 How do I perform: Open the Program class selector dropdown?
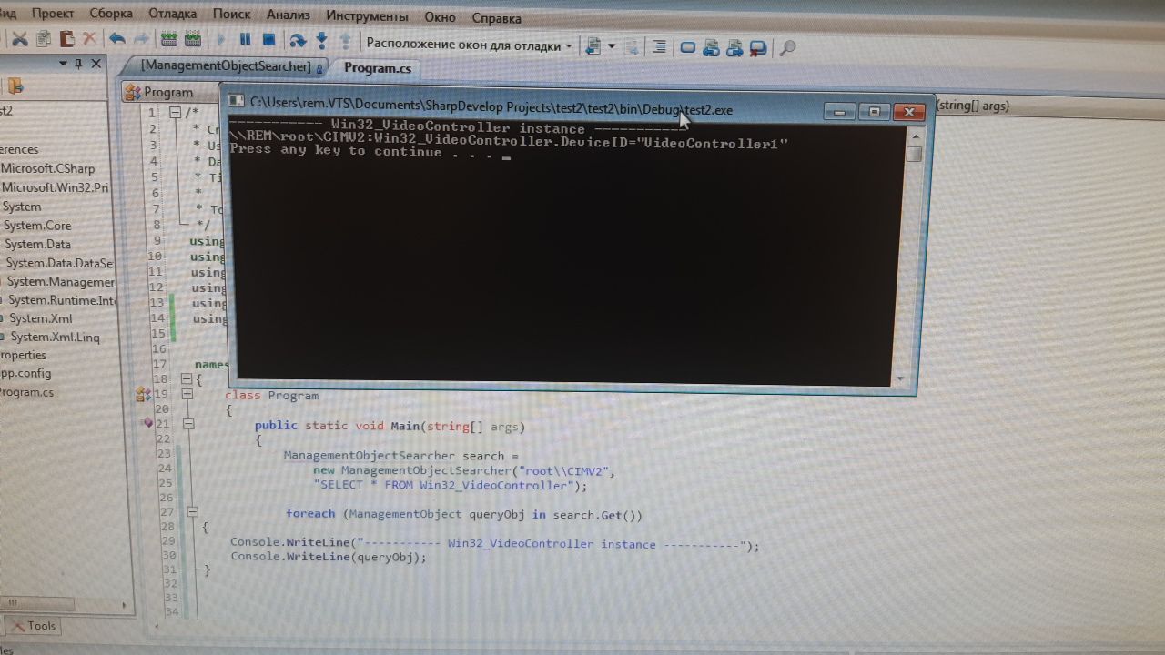tap(171, 92)
